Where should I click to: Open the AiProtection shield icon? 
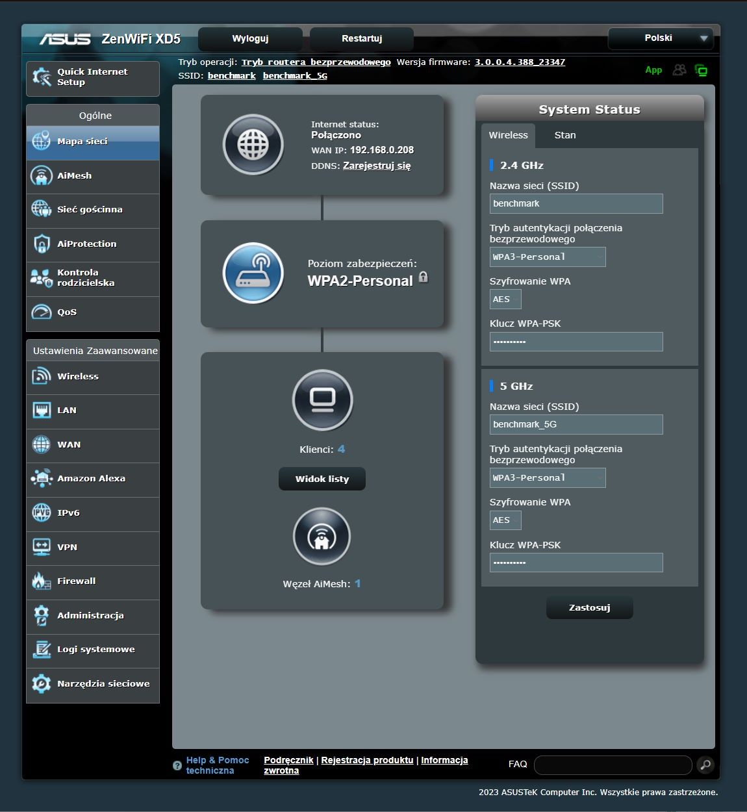point(41,244)
